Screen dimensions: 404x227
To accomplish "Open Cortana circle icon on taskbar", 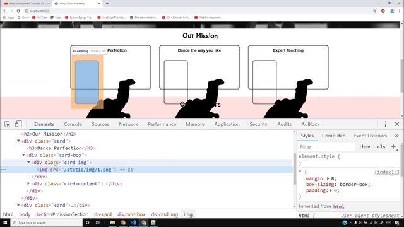I will click(88, 223).
